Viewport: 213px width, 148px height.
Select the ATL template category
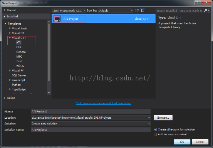18,43
